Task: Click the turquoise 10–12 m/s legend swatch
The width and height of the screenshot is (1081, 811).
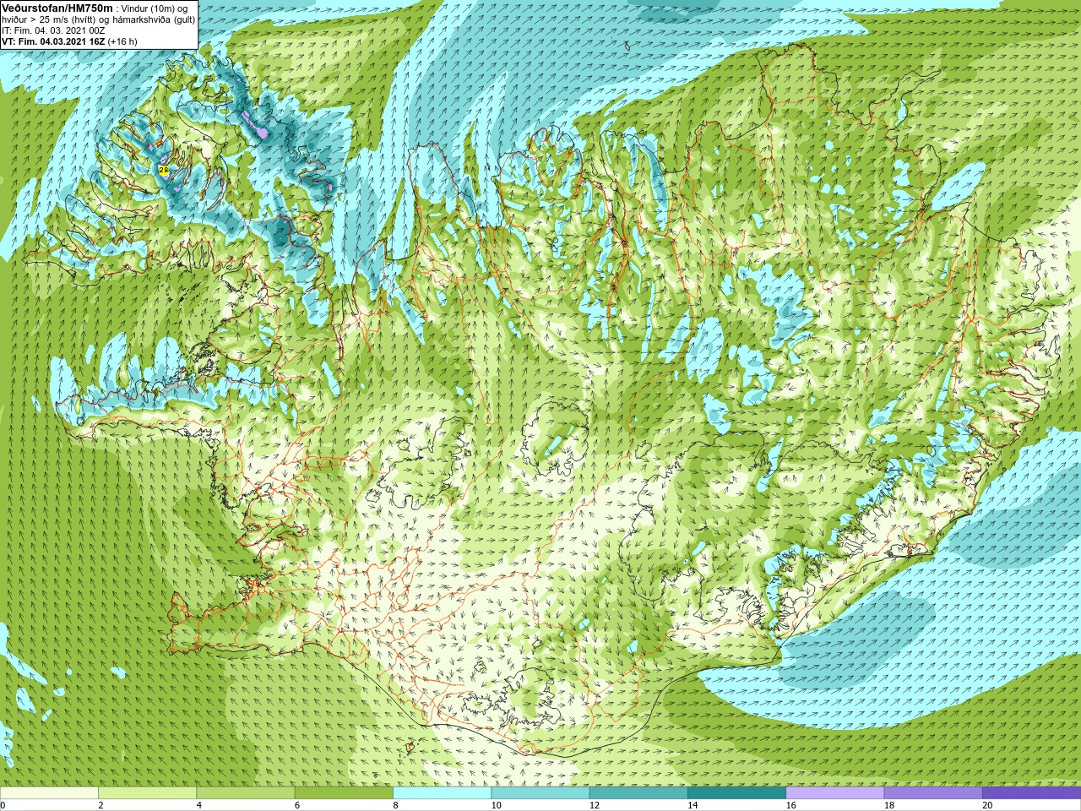Action: tap(540, 793)
